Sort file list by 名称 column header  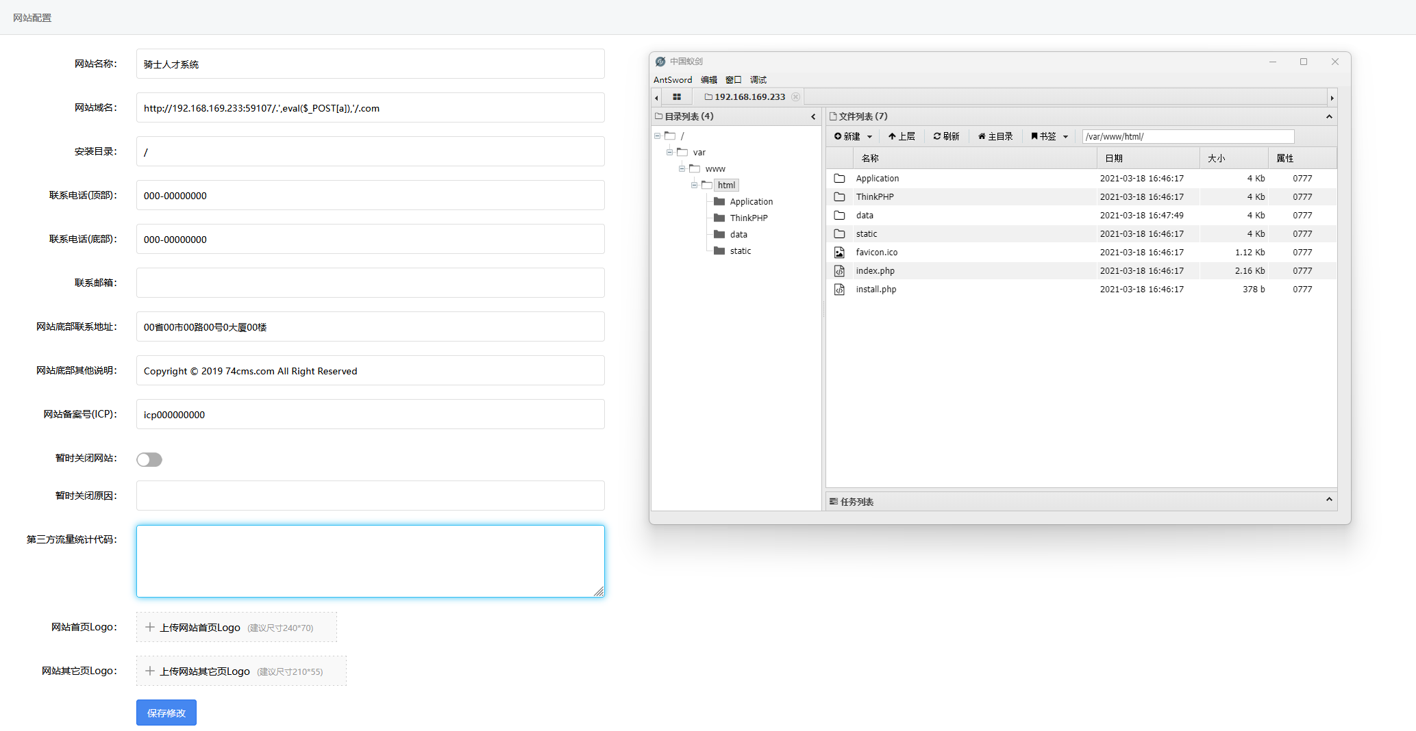click(975, 158)
